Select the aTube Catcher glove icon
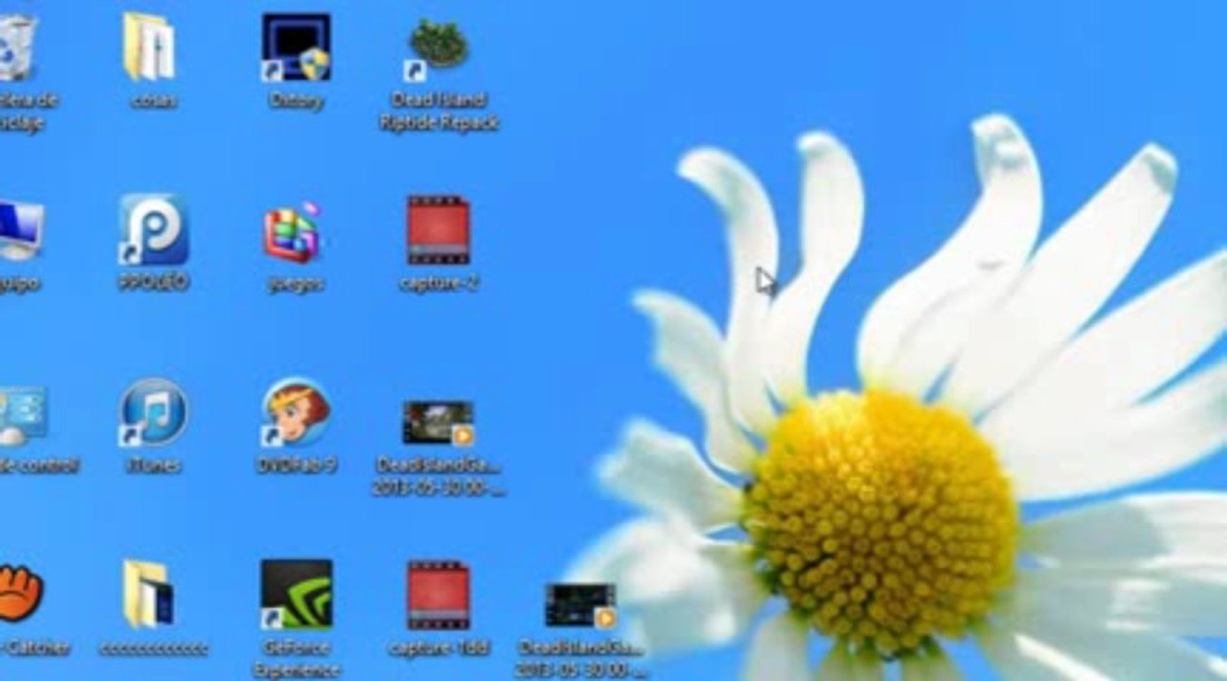 (21, 592)
